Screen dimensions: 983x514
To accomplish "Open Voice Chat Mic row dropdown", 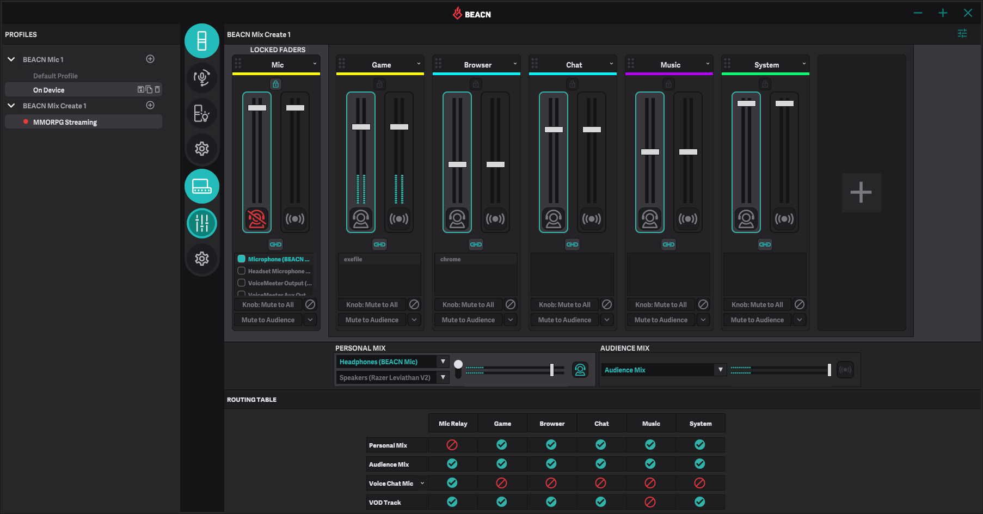I will pos(422,483).
